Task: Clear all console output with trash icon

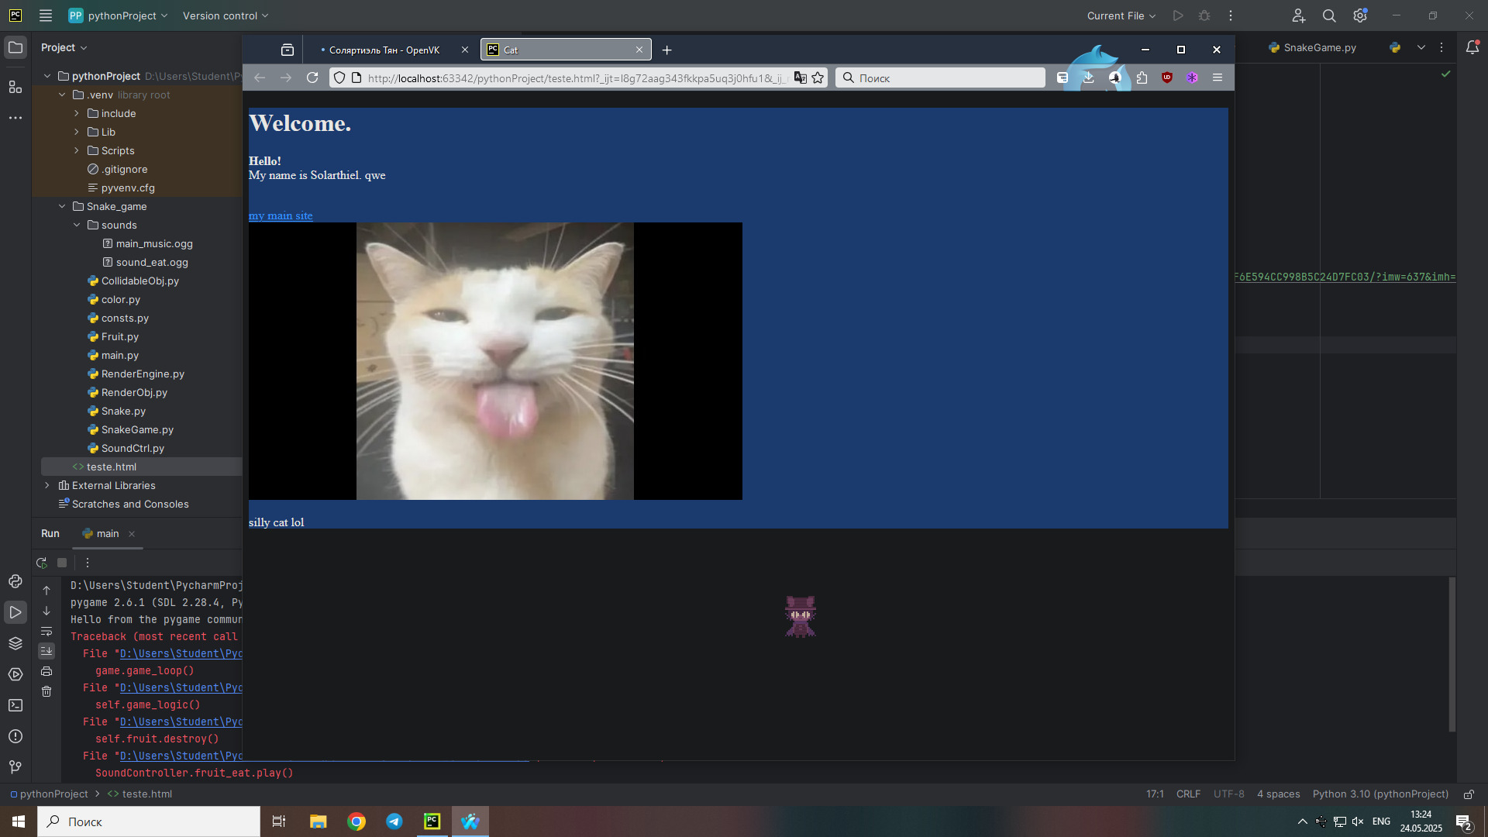Action: click(46, 691)
